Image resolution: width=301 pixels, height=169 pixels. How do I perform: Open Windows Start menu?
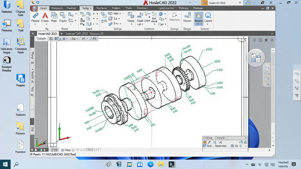point(5,164)
